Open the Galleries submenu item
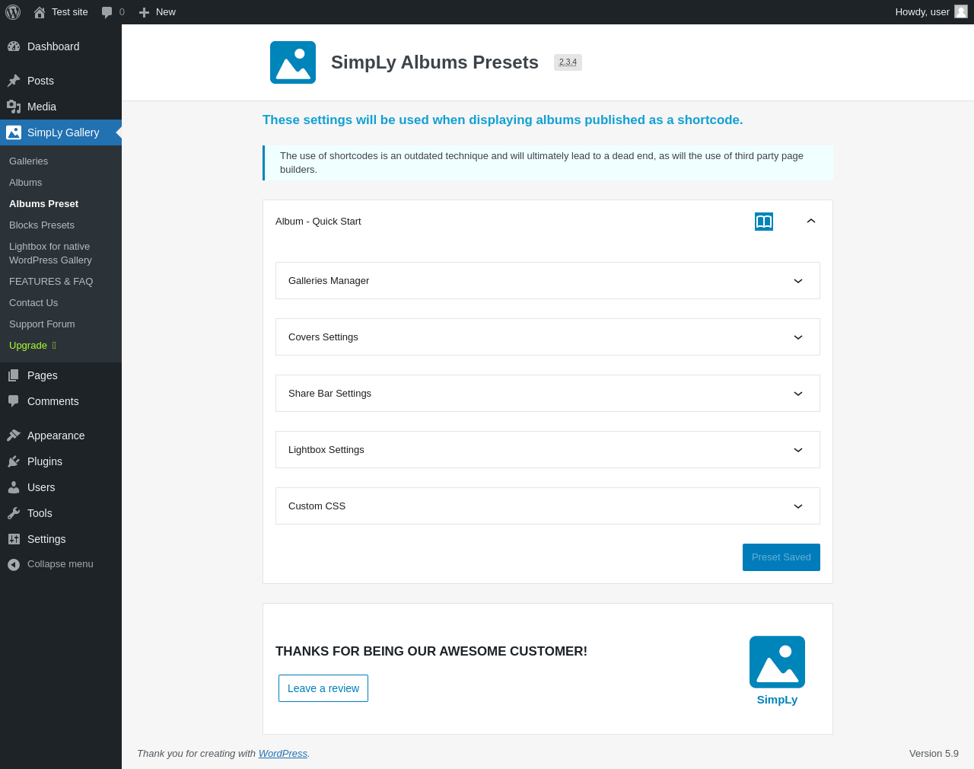The image size is (974, 769). pyautogui.click(x=29, y=161)
